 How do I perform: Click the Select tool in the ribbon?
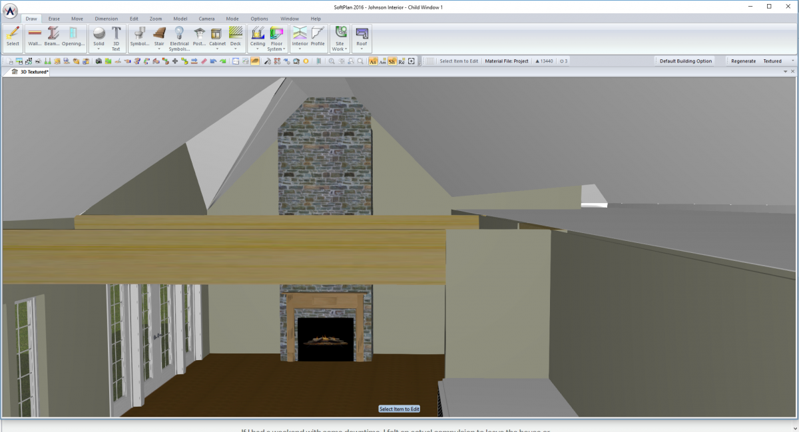(x=12, y=38)
